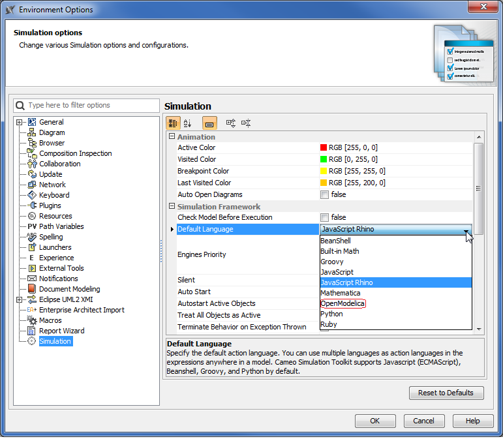Choose JavaScript Rhino highlighted list entry

pyautogui.click(x=396, y=283)
